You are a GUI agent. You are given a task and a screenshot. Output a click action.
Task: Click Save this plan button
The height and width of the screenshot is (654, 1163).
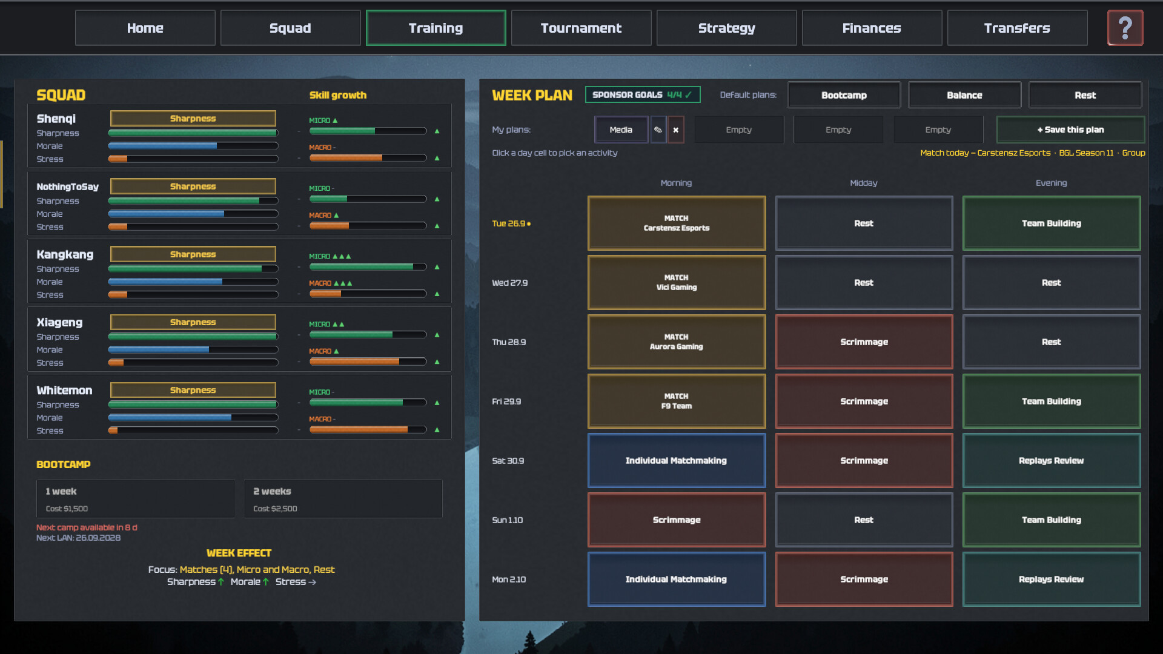click(x=1070, y=130)
